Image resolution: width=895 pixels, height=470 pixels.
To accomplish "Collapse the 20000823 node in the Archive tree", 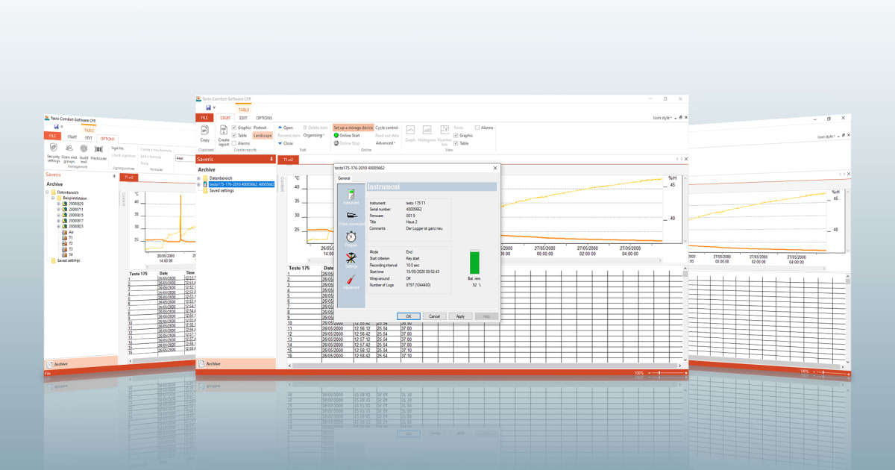I will coord(57,225).
